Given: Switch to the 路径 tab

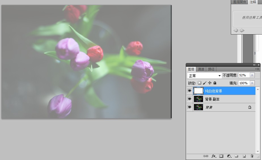Looking at the screenshot, I should [211, 69].
